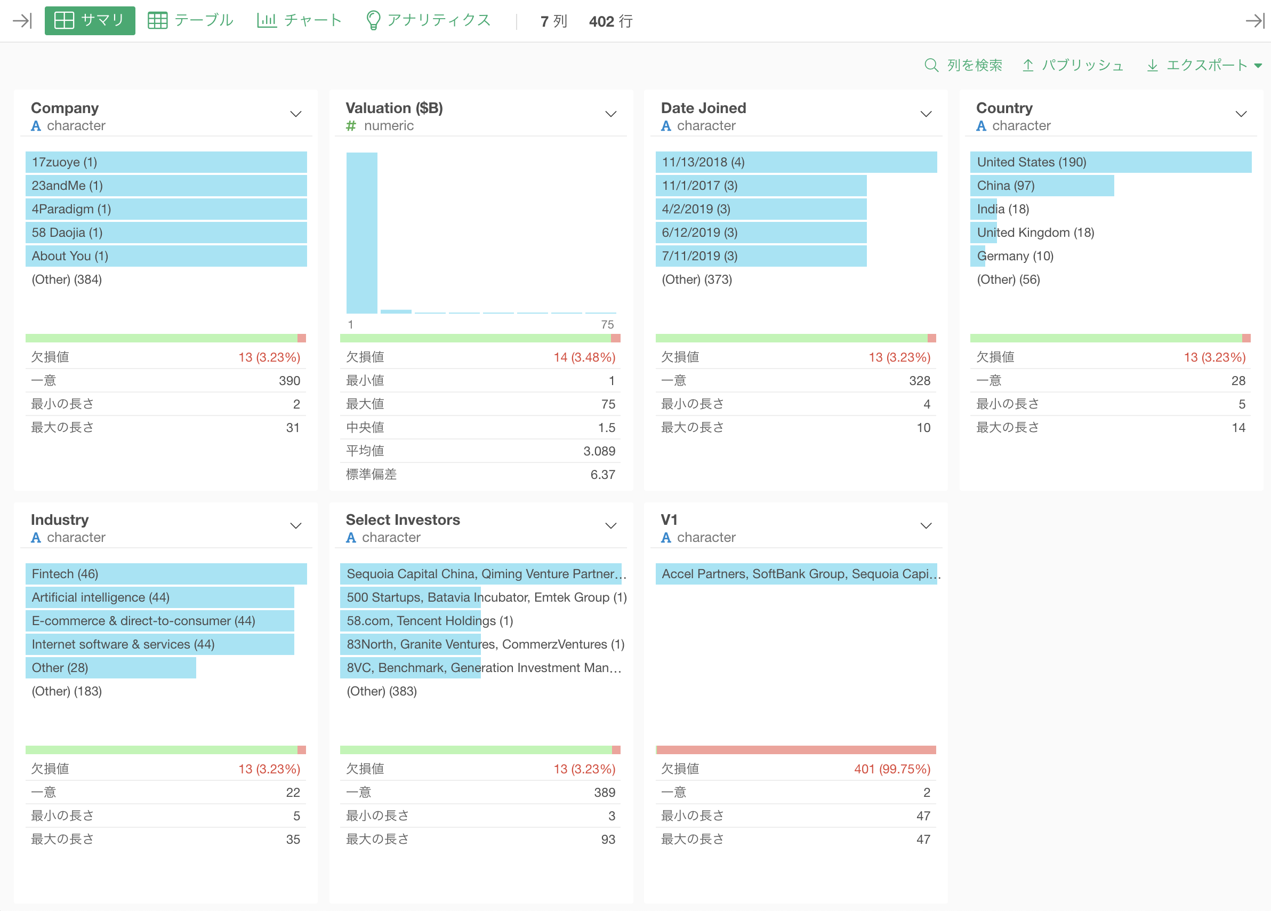The width and height of the screenshot is (1271, 911).
Task: Click the (Other) (384) Company entry
Action: click(67, 279)
